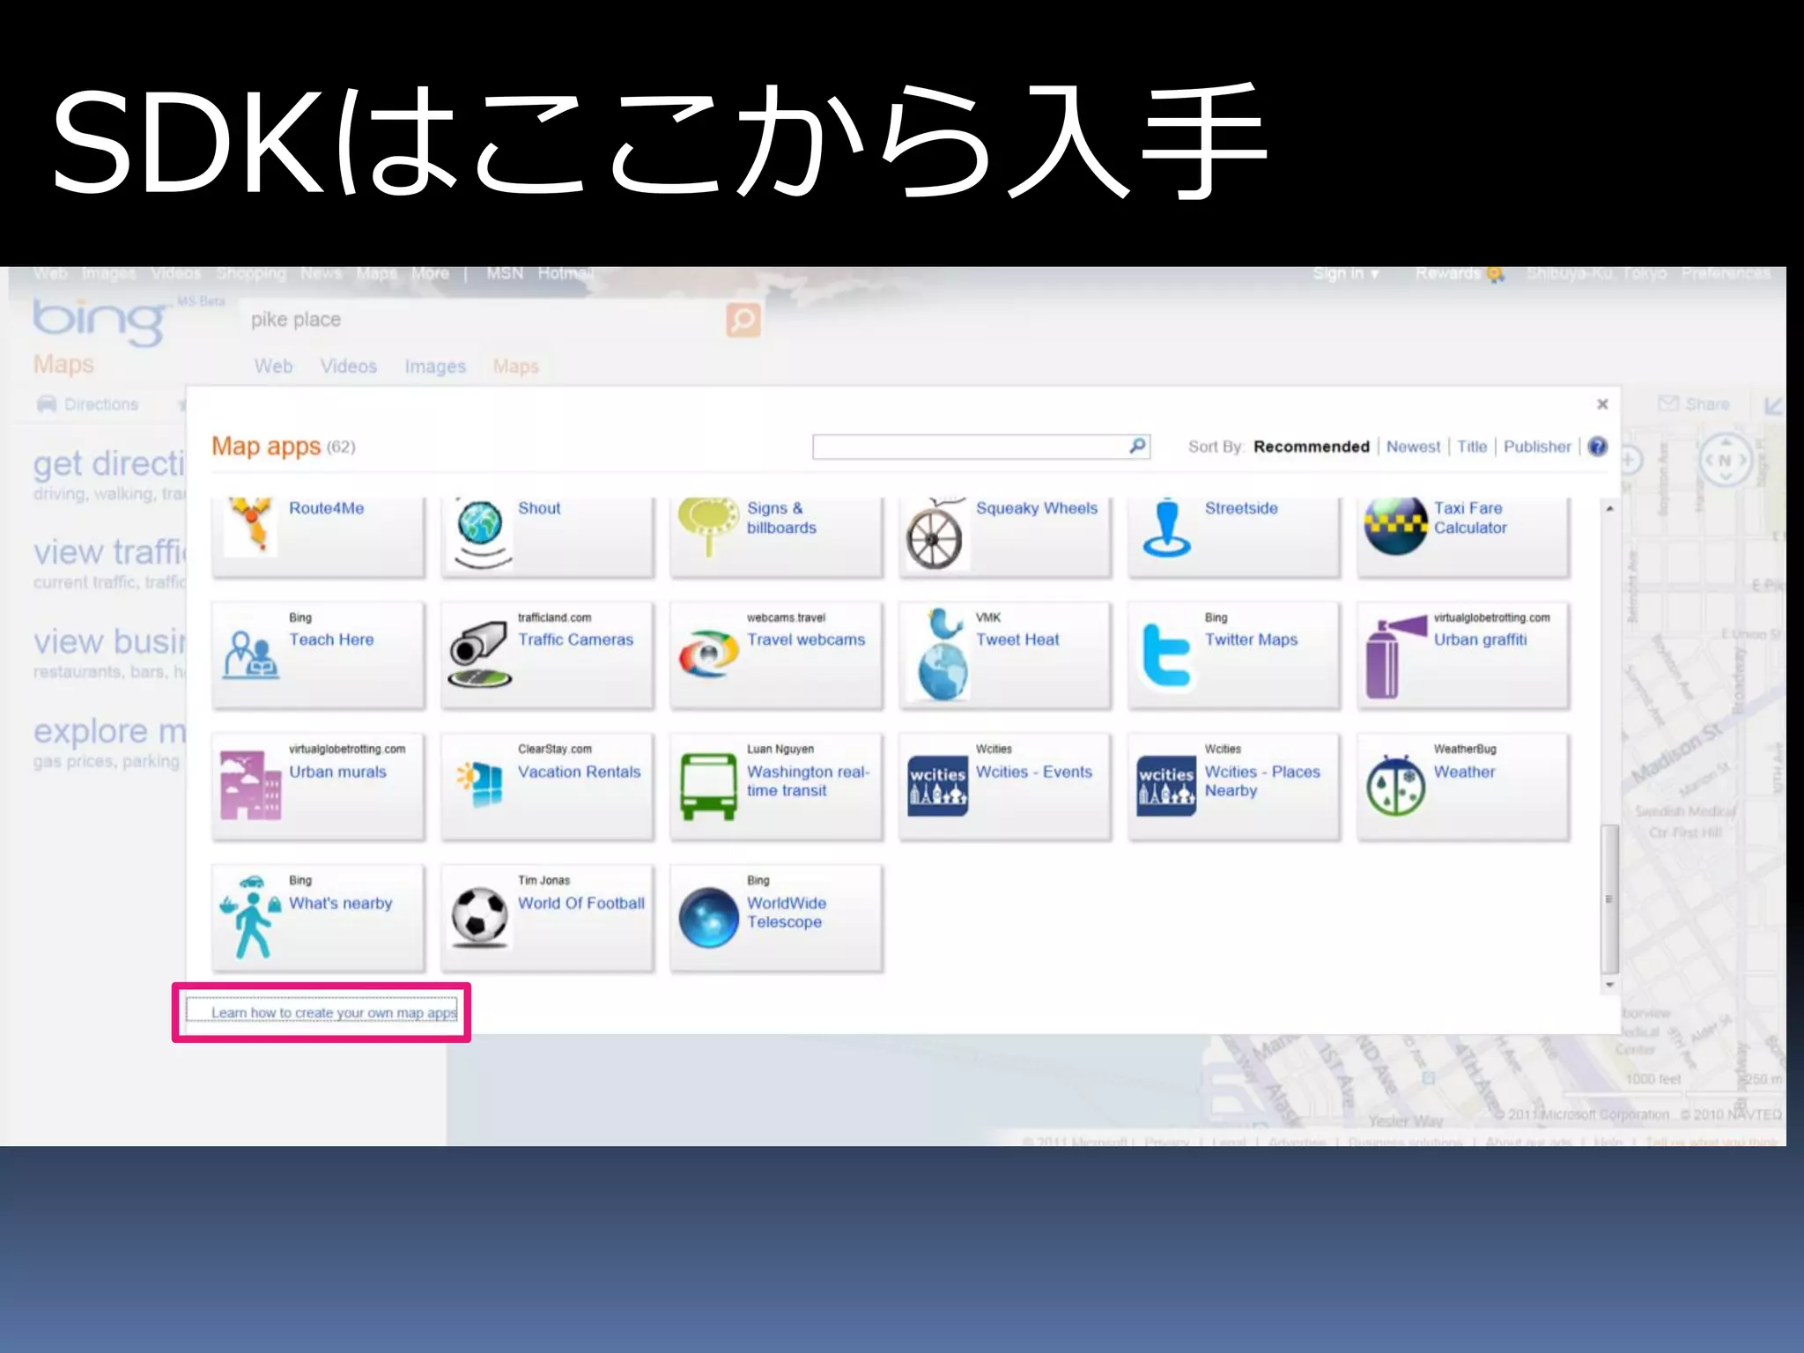The height and width of the screenshot is (1353, 1804).
Task: Launch the Twitter Maps icon
Action: click(1165, 654)
